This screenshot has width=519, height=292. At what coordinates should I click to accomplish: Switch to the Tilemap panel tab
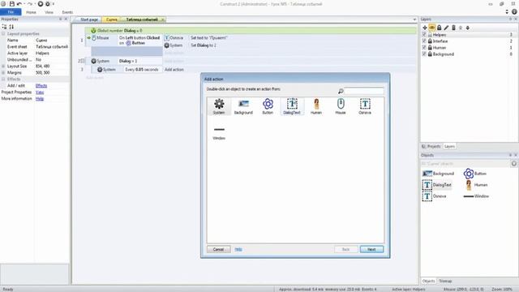tap(445, 281)
